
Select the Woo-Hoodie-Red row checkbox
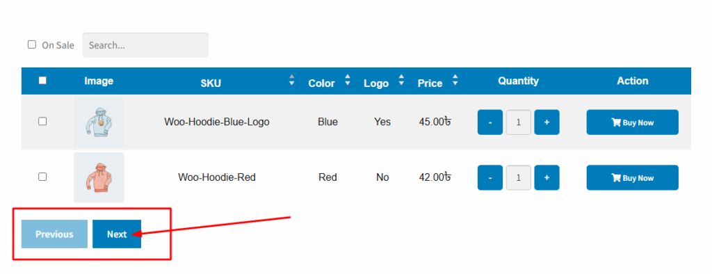42,177
